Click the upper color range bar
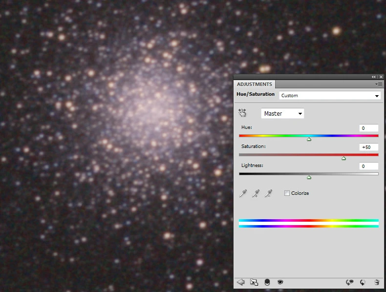The height and width of the screenshot is (292, 386). coord(309,220)
